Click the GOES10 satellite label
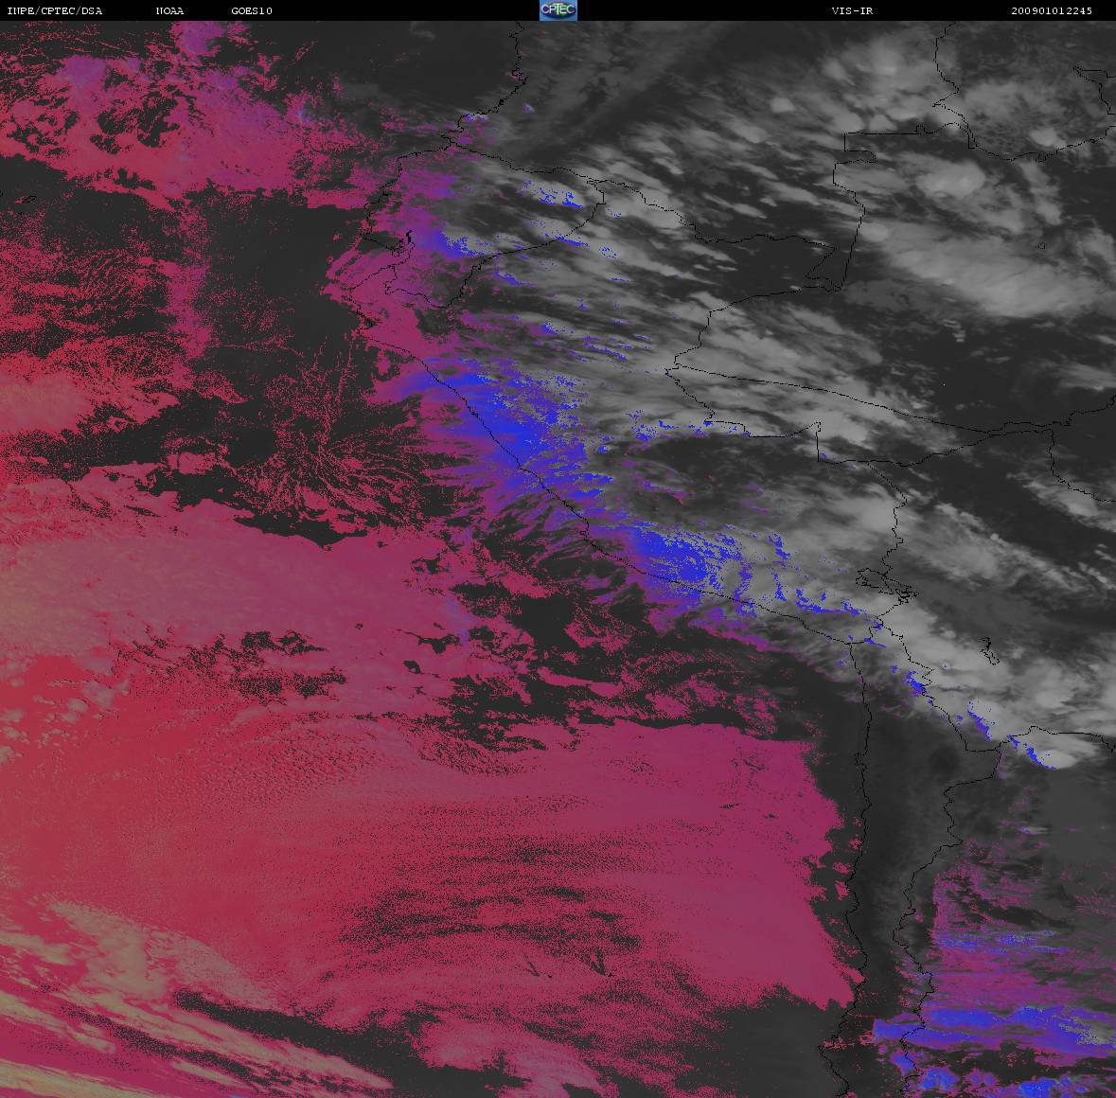Image resolution: width=1116 pixels, height=1098 pixels. [x=252, y=11]
